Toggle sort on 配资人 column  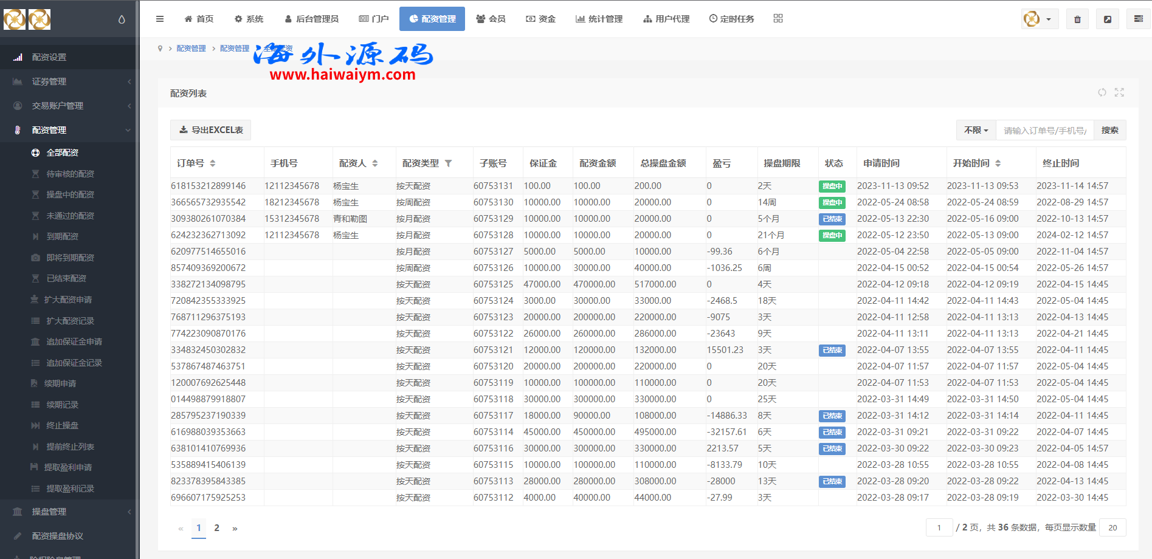[x=375, y=163]
